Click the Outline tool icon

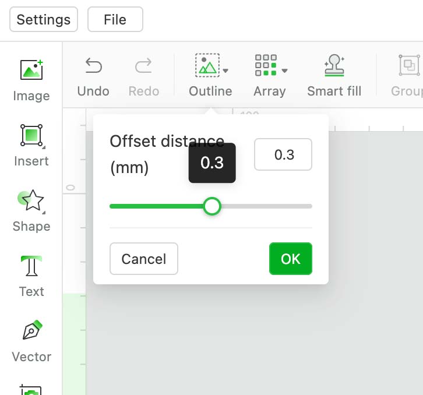pos(207,66)
